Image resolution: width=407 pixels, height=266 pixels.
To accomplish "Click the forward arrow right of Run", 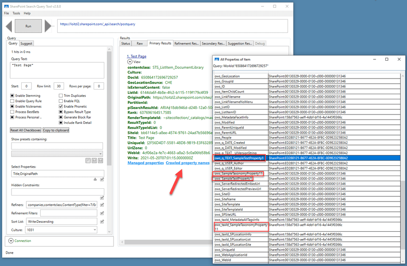I will 48,26.
